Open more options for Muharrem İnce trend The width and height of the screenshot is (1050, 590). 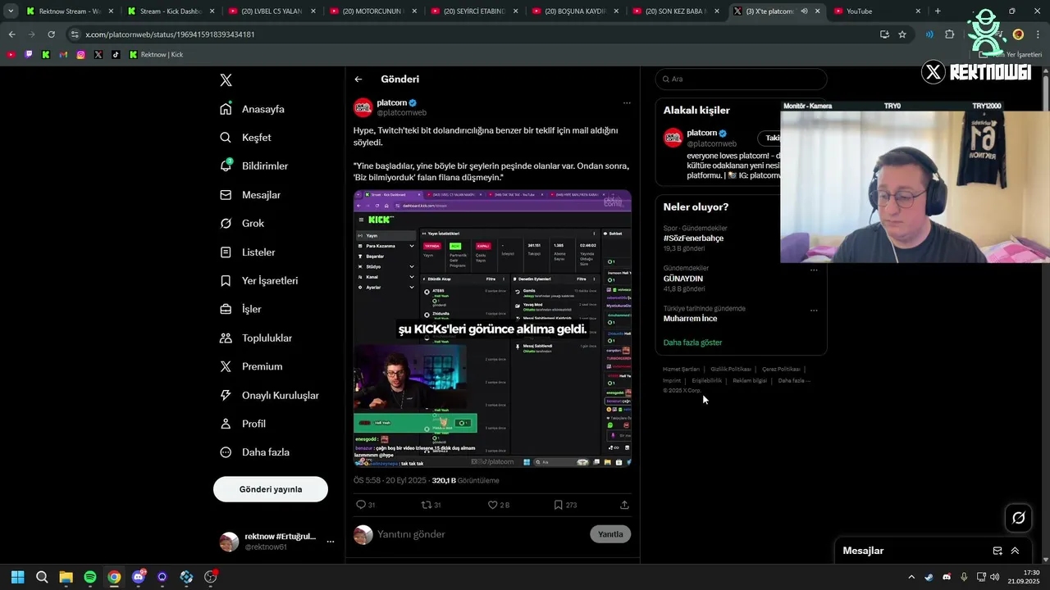point(814,311)
